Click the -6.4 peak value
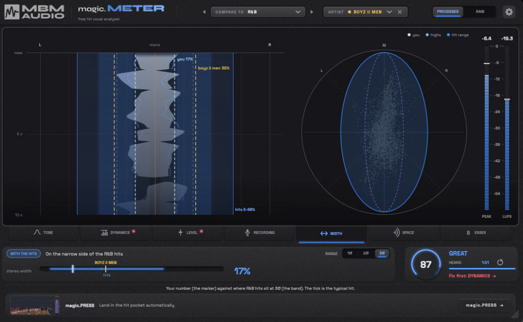523x322 pixels. pos(487,39)
